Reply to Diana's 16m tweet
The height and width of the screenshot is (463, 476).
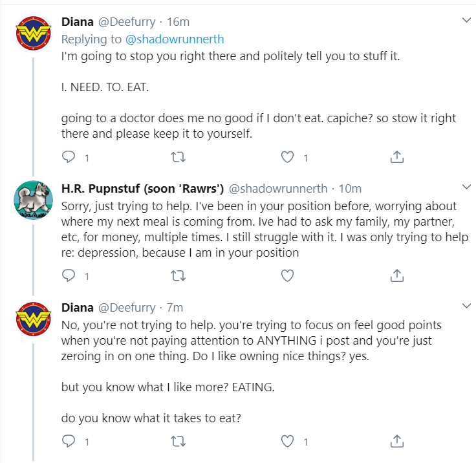pyautogui.click(x=69, y=157)
